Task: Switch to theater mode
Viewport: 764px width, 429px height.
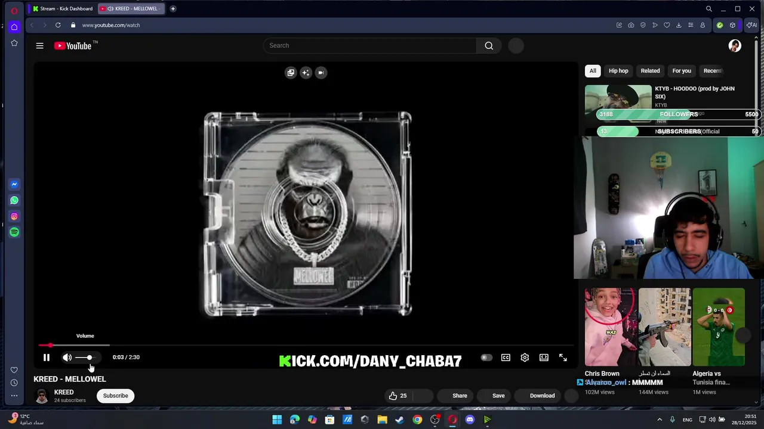Action: 544,357
